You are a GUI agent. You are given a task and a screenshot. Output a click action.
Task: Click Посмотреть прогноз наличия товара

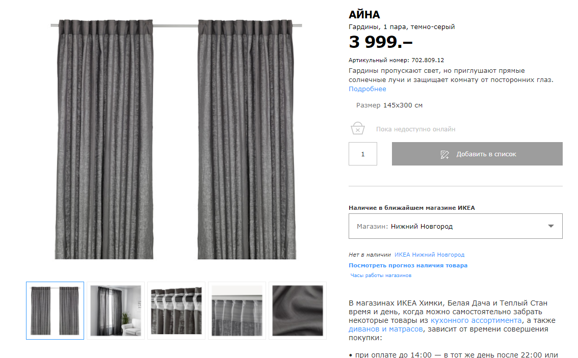coord(408,265)
